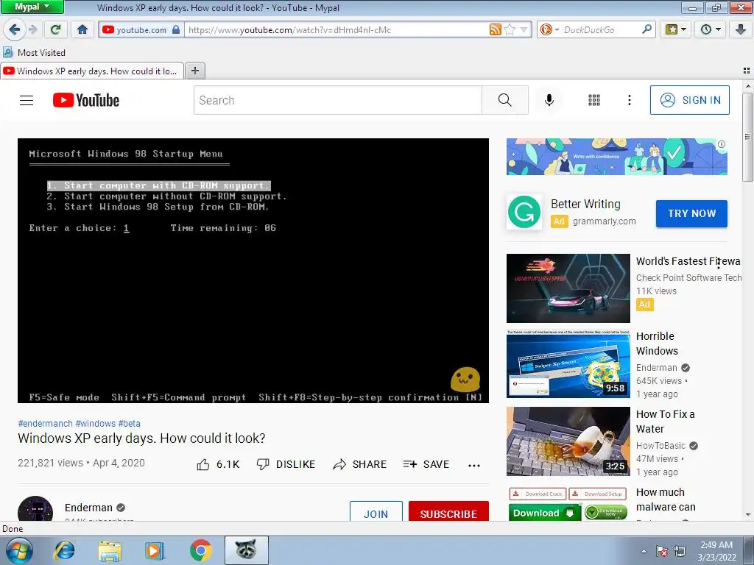Click the Enderman channel name link
Viewport: 754px width, 565px height.
coord(88,508)
